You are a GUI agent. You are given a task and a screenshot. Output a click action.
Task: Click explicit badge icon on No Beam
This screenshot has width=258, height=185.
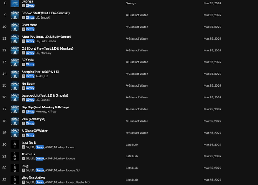tap(23, 88)
